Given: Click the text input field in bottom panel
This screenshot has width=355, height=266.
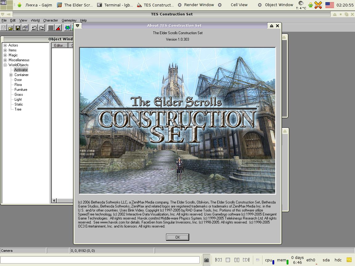Looking at the screenshot, I should (x=100, y=260).
